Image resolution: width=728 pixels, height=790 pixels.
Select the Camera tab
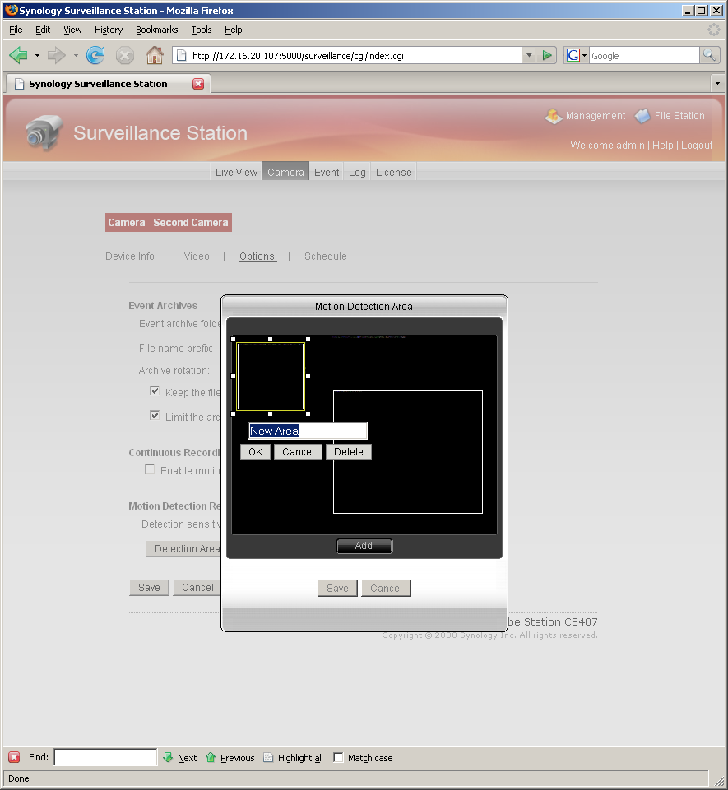[x=286, y=172]
